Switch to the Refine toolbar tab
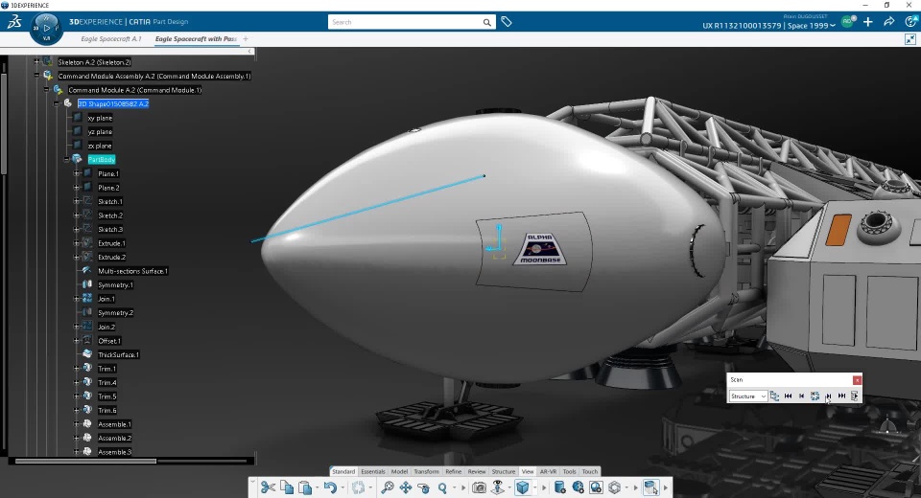 pos(454,471)
